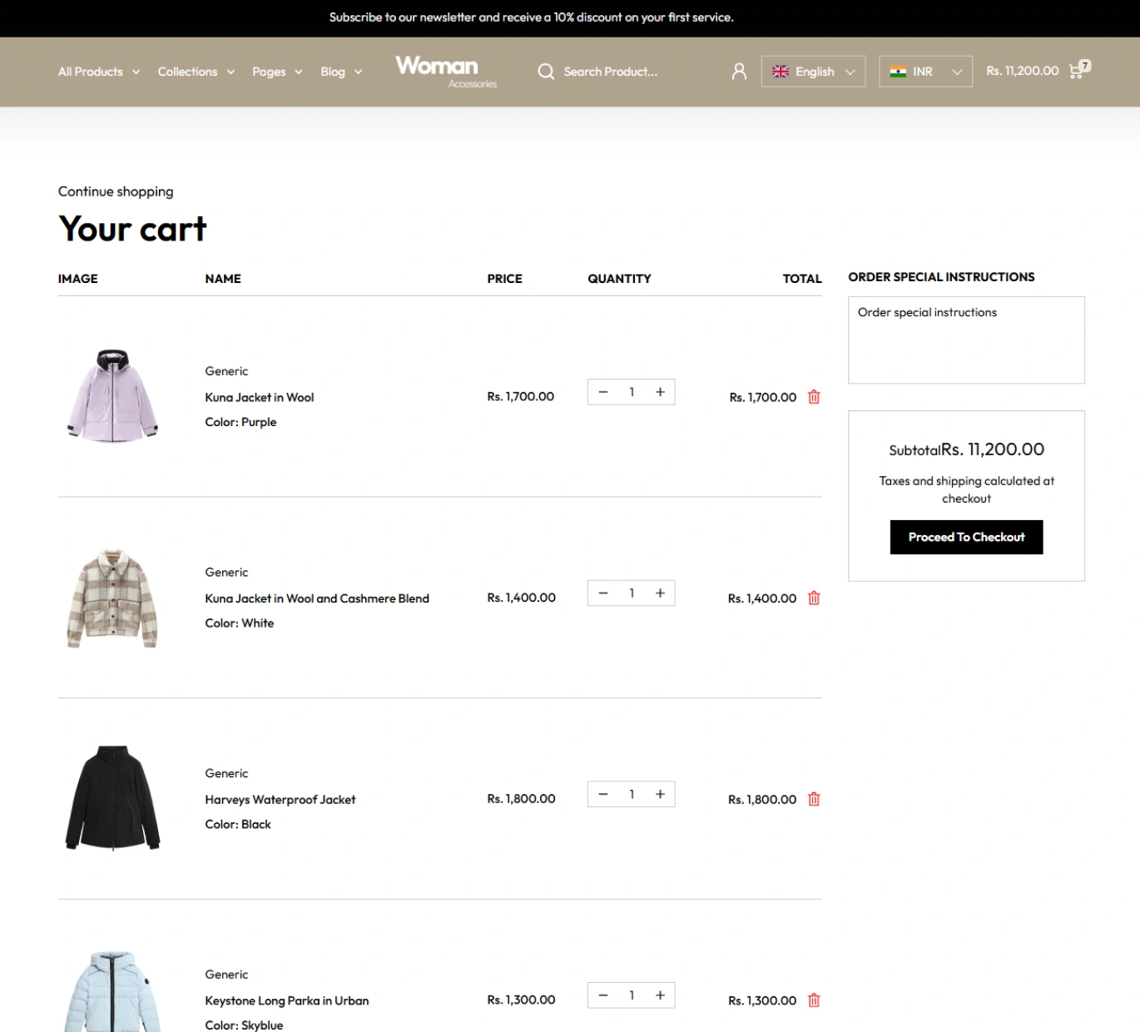Remove the Keystone Long Parka item
This screenshot has width=1140, height=1032.
tap(814, 1000)
